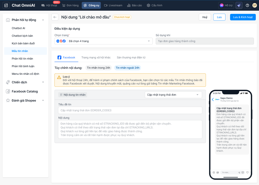Click the phone preview back chevron
Viewport: 259px width, 185px height.
(213, 99)
